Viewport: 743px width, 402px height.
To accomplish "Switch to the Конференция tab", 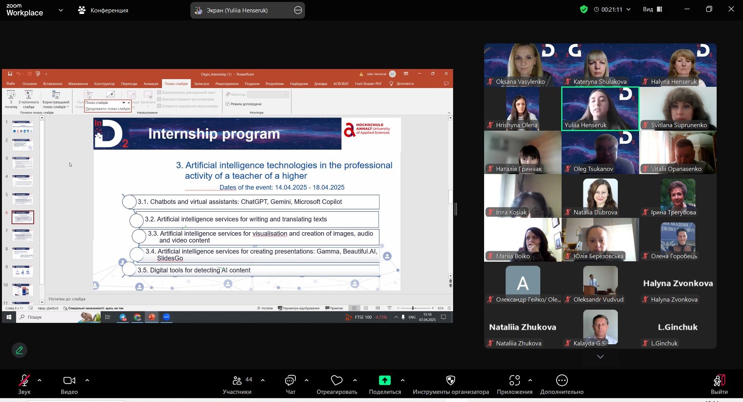I will point(103,10).
